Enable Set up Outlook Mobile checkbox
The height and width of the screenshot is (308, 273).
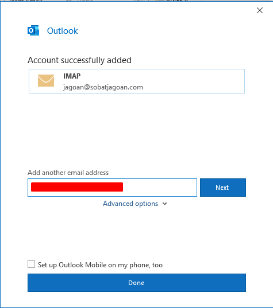[x=31, y=264]
